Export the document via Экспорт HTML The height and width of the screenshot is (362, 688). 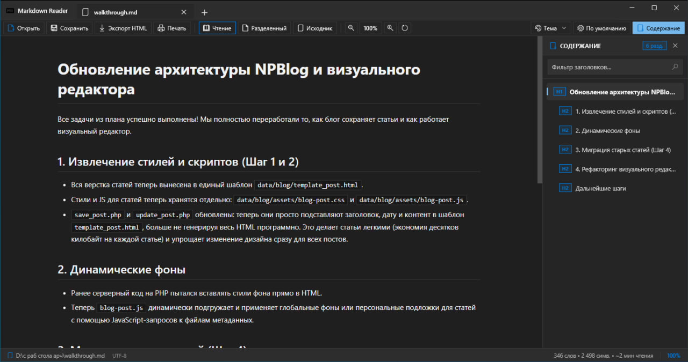tap(123, 28)
